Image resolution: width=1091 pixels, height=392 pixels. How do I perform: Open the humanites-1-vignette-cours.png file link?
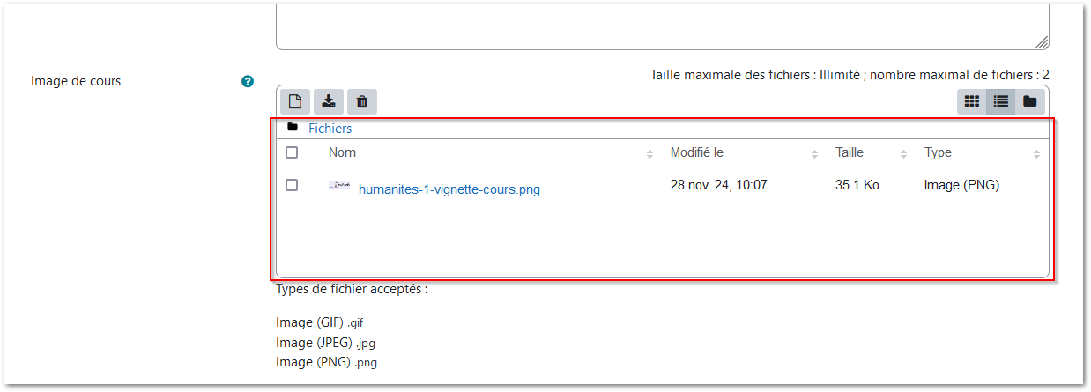(449, 189)
